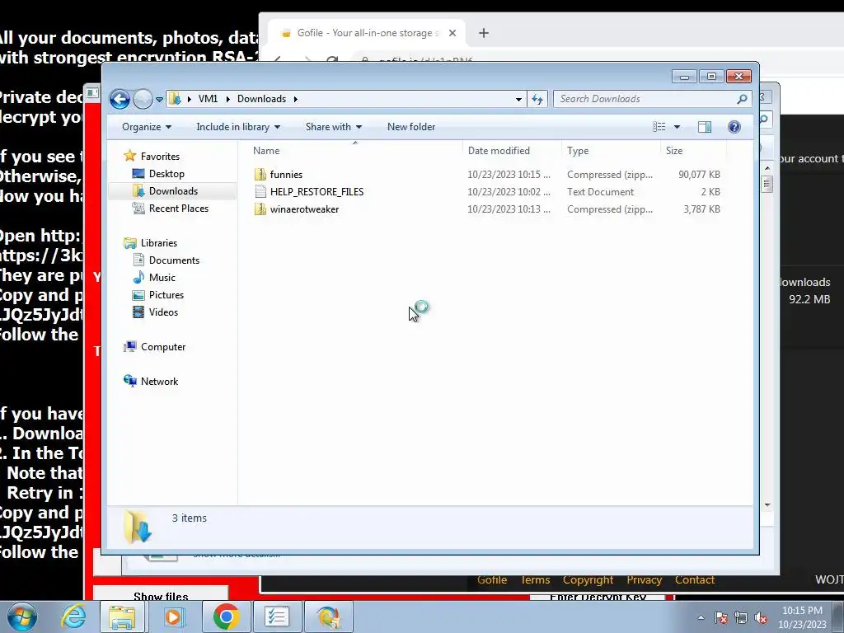The width and height of the screenshot is (844, 633).
Task: Show hidden tray icons arrow
Action: [x=701, y=617]
